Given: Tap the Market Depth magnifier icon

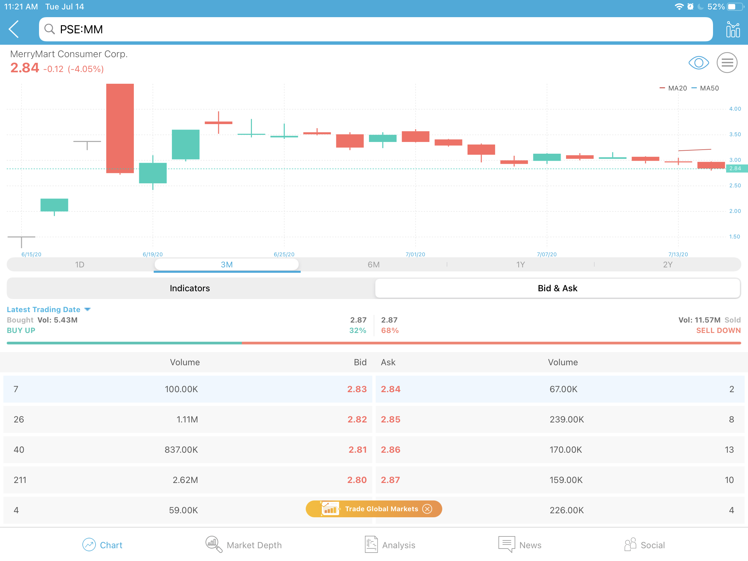Looking at the screenshot, I should point(214,545).
